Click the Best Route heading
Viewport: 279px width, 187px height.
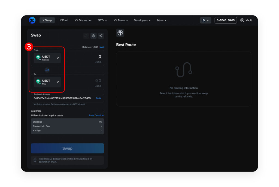click(126, 45)
